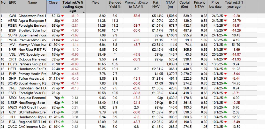The width and height of the screenshot is (265, 129).
Task: Click the Price low date header
Action: 215,7
